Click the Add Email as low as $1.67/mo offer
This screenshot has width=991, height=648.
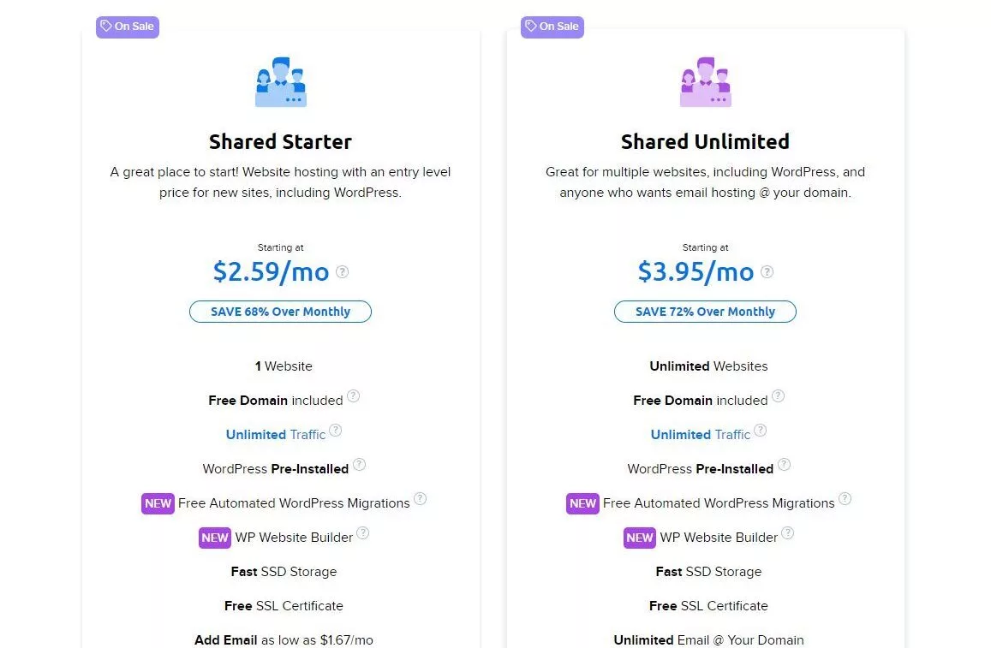[284, 639]
